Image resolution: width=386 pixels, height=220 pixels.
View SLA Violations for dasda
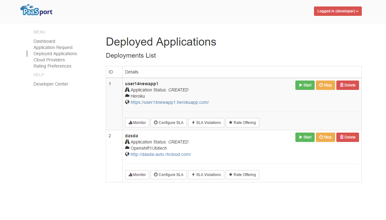(x=206, y=175)
